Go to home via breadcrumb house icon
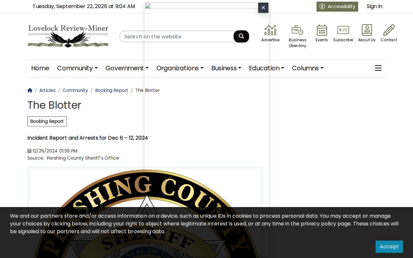413x258 pixels. click(30, 90)
